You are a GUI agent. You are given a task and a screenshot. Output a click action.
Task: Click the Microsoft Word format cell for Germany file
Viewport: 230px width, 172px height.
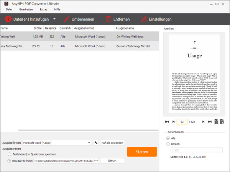pos(90,46)
